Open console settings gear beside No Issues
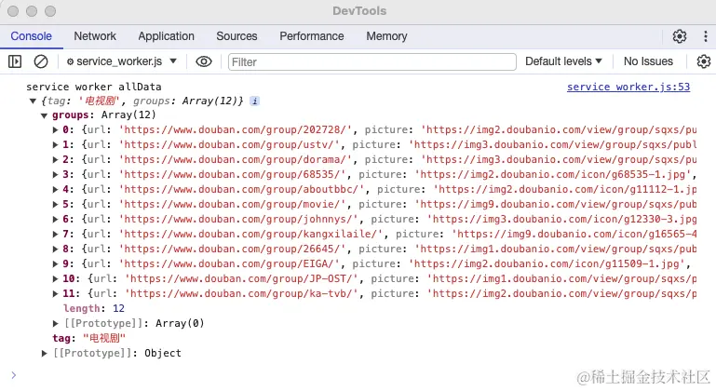716x391 pixels. point(703,61)
